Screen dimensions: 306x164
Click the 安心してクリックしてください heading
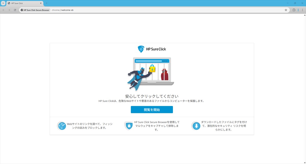point(152,96)
